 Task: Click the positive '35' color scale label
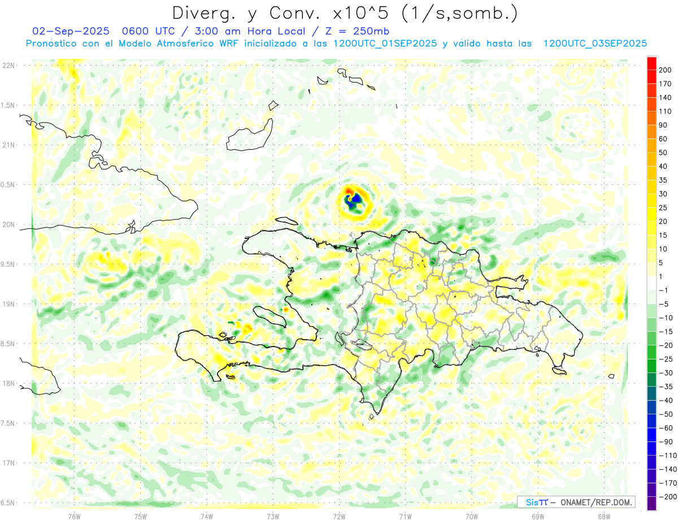664,180
